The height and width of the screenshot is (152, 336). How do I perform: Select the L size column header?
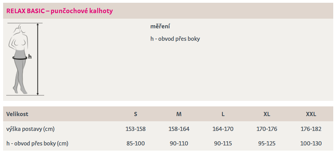[223, 114]
